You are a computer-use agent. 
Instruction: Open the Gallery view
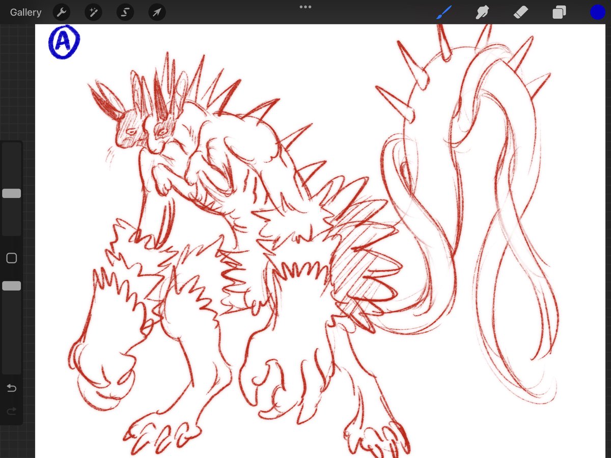click(25, 12)
